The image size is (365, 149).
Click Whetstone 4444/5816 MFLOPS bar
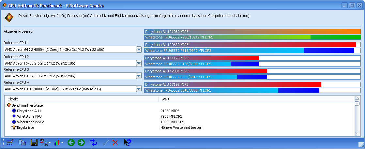(x=252, y=77)
